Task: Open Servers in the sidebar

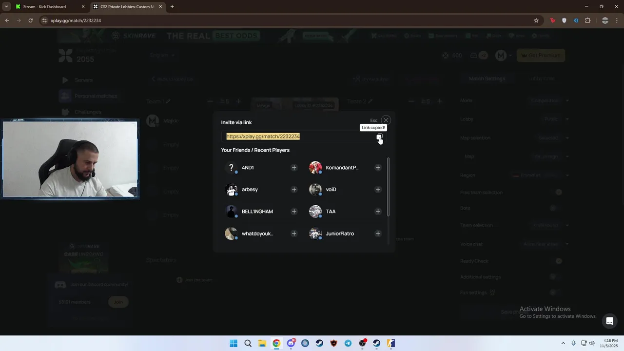Action: click(x=83, y=80)
